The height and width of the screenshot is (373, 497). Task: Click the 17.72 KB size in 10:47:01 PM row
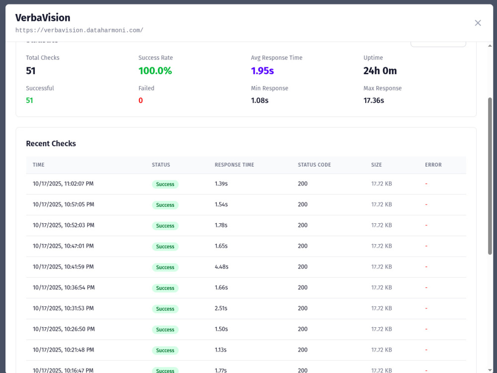381,246
